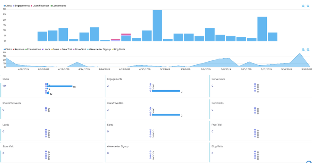313x163 pixels.
Task: Click the Free Trial legend entry
Action: 66,50
